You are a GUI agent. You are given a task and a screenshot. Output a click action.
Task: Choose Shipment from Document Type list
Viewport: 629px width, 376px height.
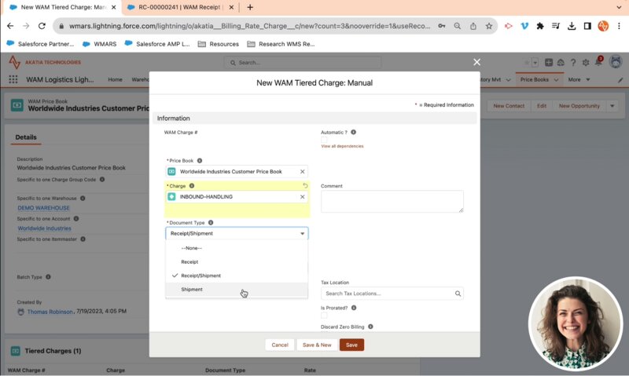(x=192, y=290)
